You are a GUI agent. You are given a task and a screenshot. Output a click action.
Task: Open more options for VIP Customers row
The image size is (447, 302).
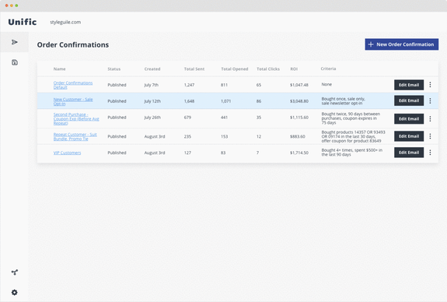coord(430,153)
